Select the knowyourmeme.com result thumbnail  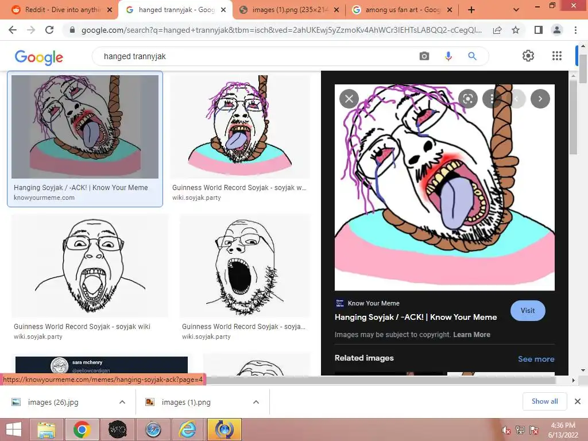tap(85, 127)
